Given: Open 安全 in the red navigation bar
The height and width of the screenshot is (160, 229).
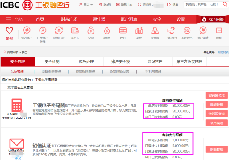Looking at the screenshot, I should [157, 19].
